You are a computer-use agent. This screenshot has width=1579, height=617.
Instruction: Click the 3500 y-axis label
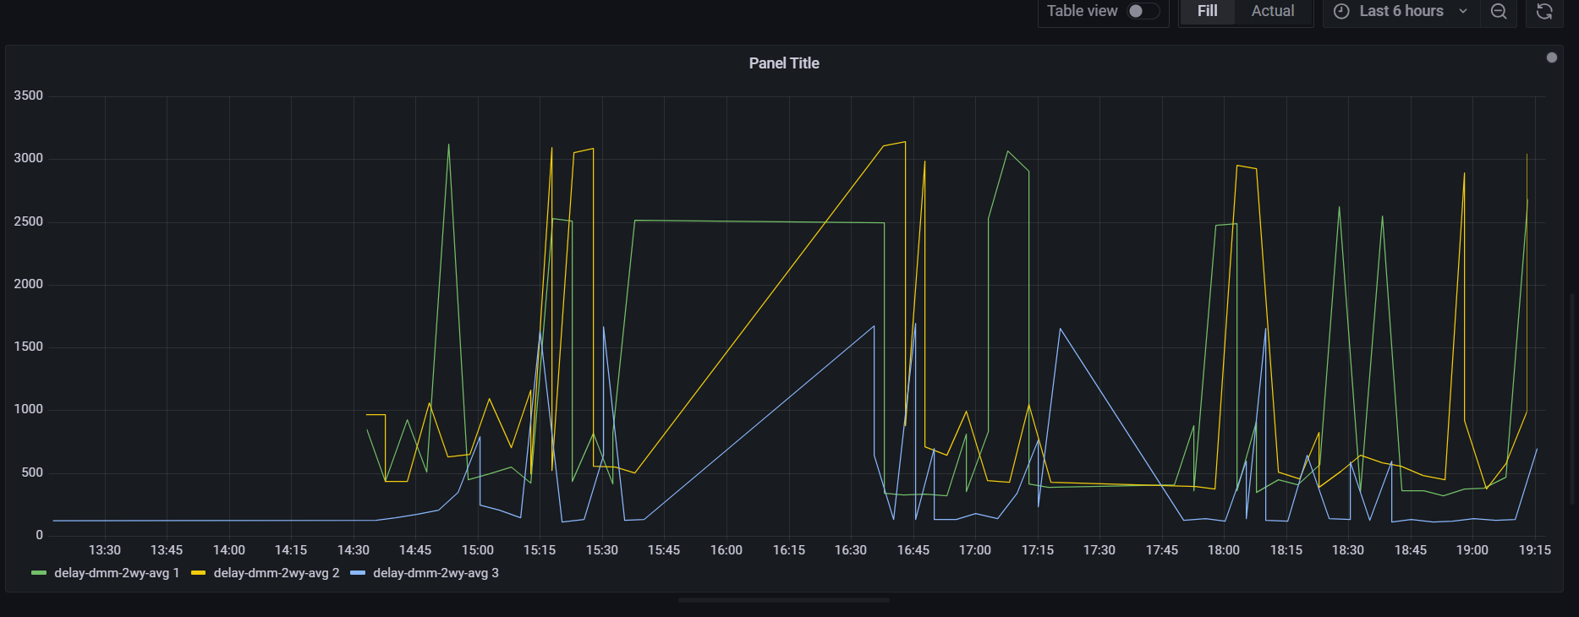click(x=28, y=96)
